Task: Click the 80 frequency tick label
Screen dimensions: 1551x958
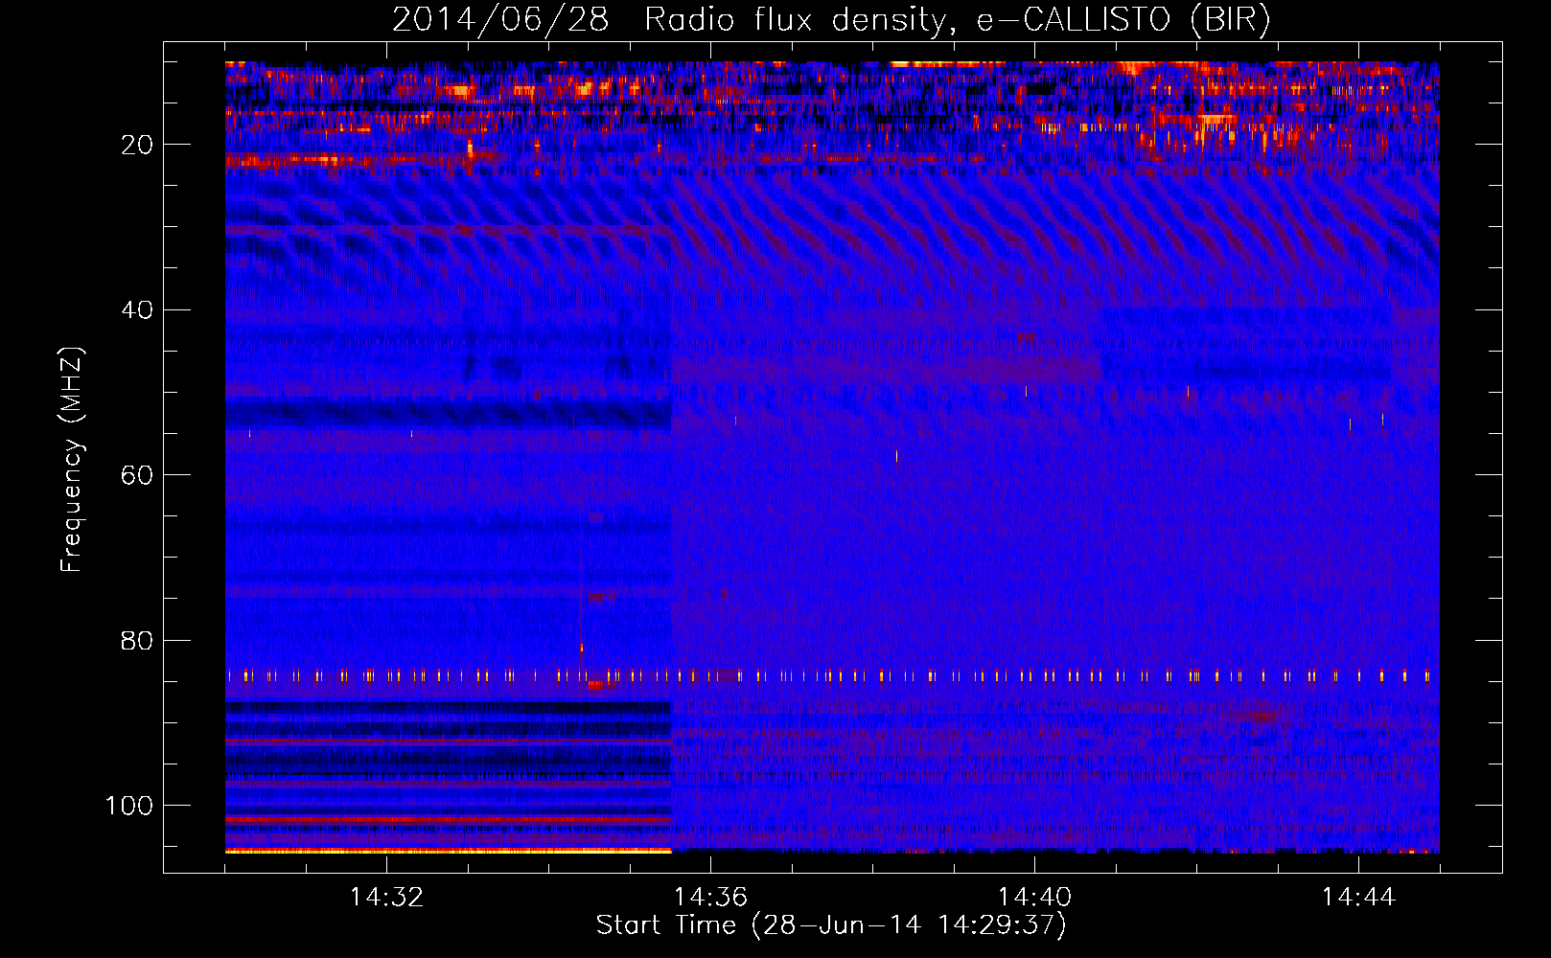Action: (138, 641)
